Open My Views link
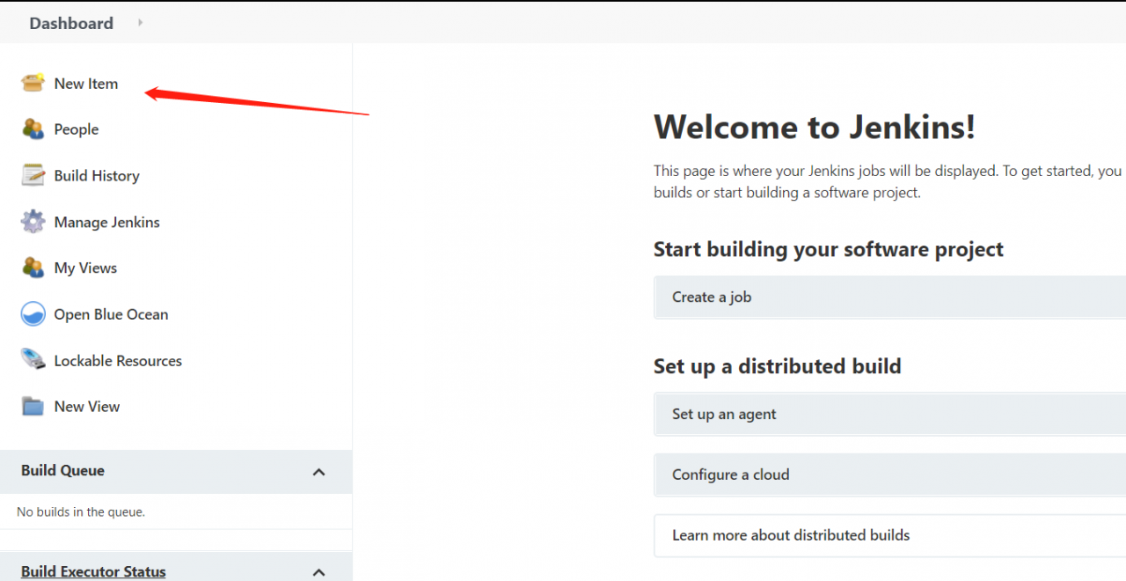The height and width of the screenshot is (581, 1126). tap(85, 268)
